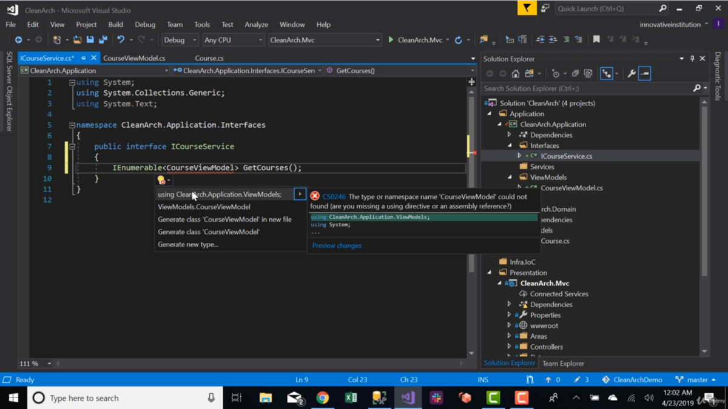728x409 pixels.
Task: Switch to the Team Explorer tab
Action: (x=563, y=364)
